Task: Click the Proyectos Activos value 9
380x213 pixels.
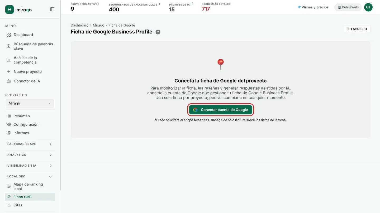Action: (x=72, y=9)
